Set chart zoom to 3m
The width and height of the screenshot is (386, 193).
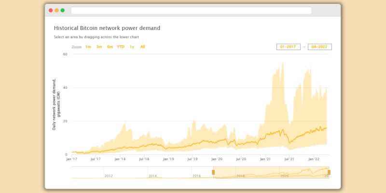click(99, 47)
